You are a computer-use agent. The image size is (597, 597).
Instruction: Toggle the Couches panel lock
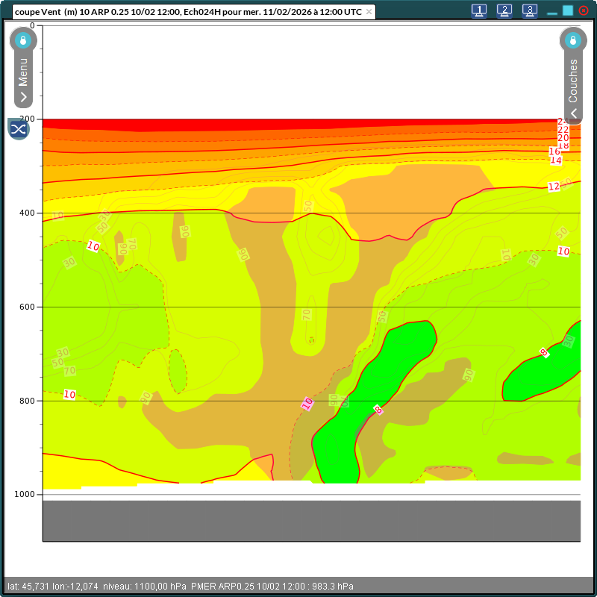[x=573, y=40]
